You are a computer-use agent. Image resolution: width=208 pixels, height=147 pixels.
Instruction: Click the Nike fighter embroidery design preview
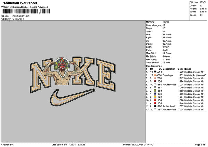point(73,81)
